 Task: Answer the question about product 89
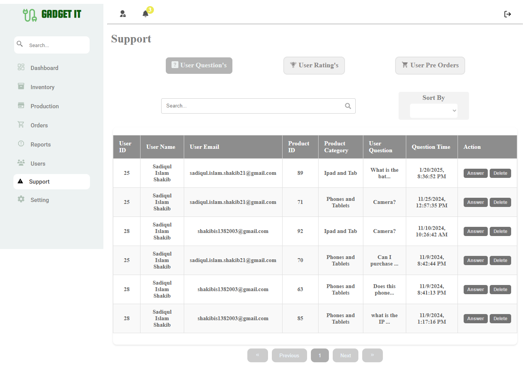[475, 173]
